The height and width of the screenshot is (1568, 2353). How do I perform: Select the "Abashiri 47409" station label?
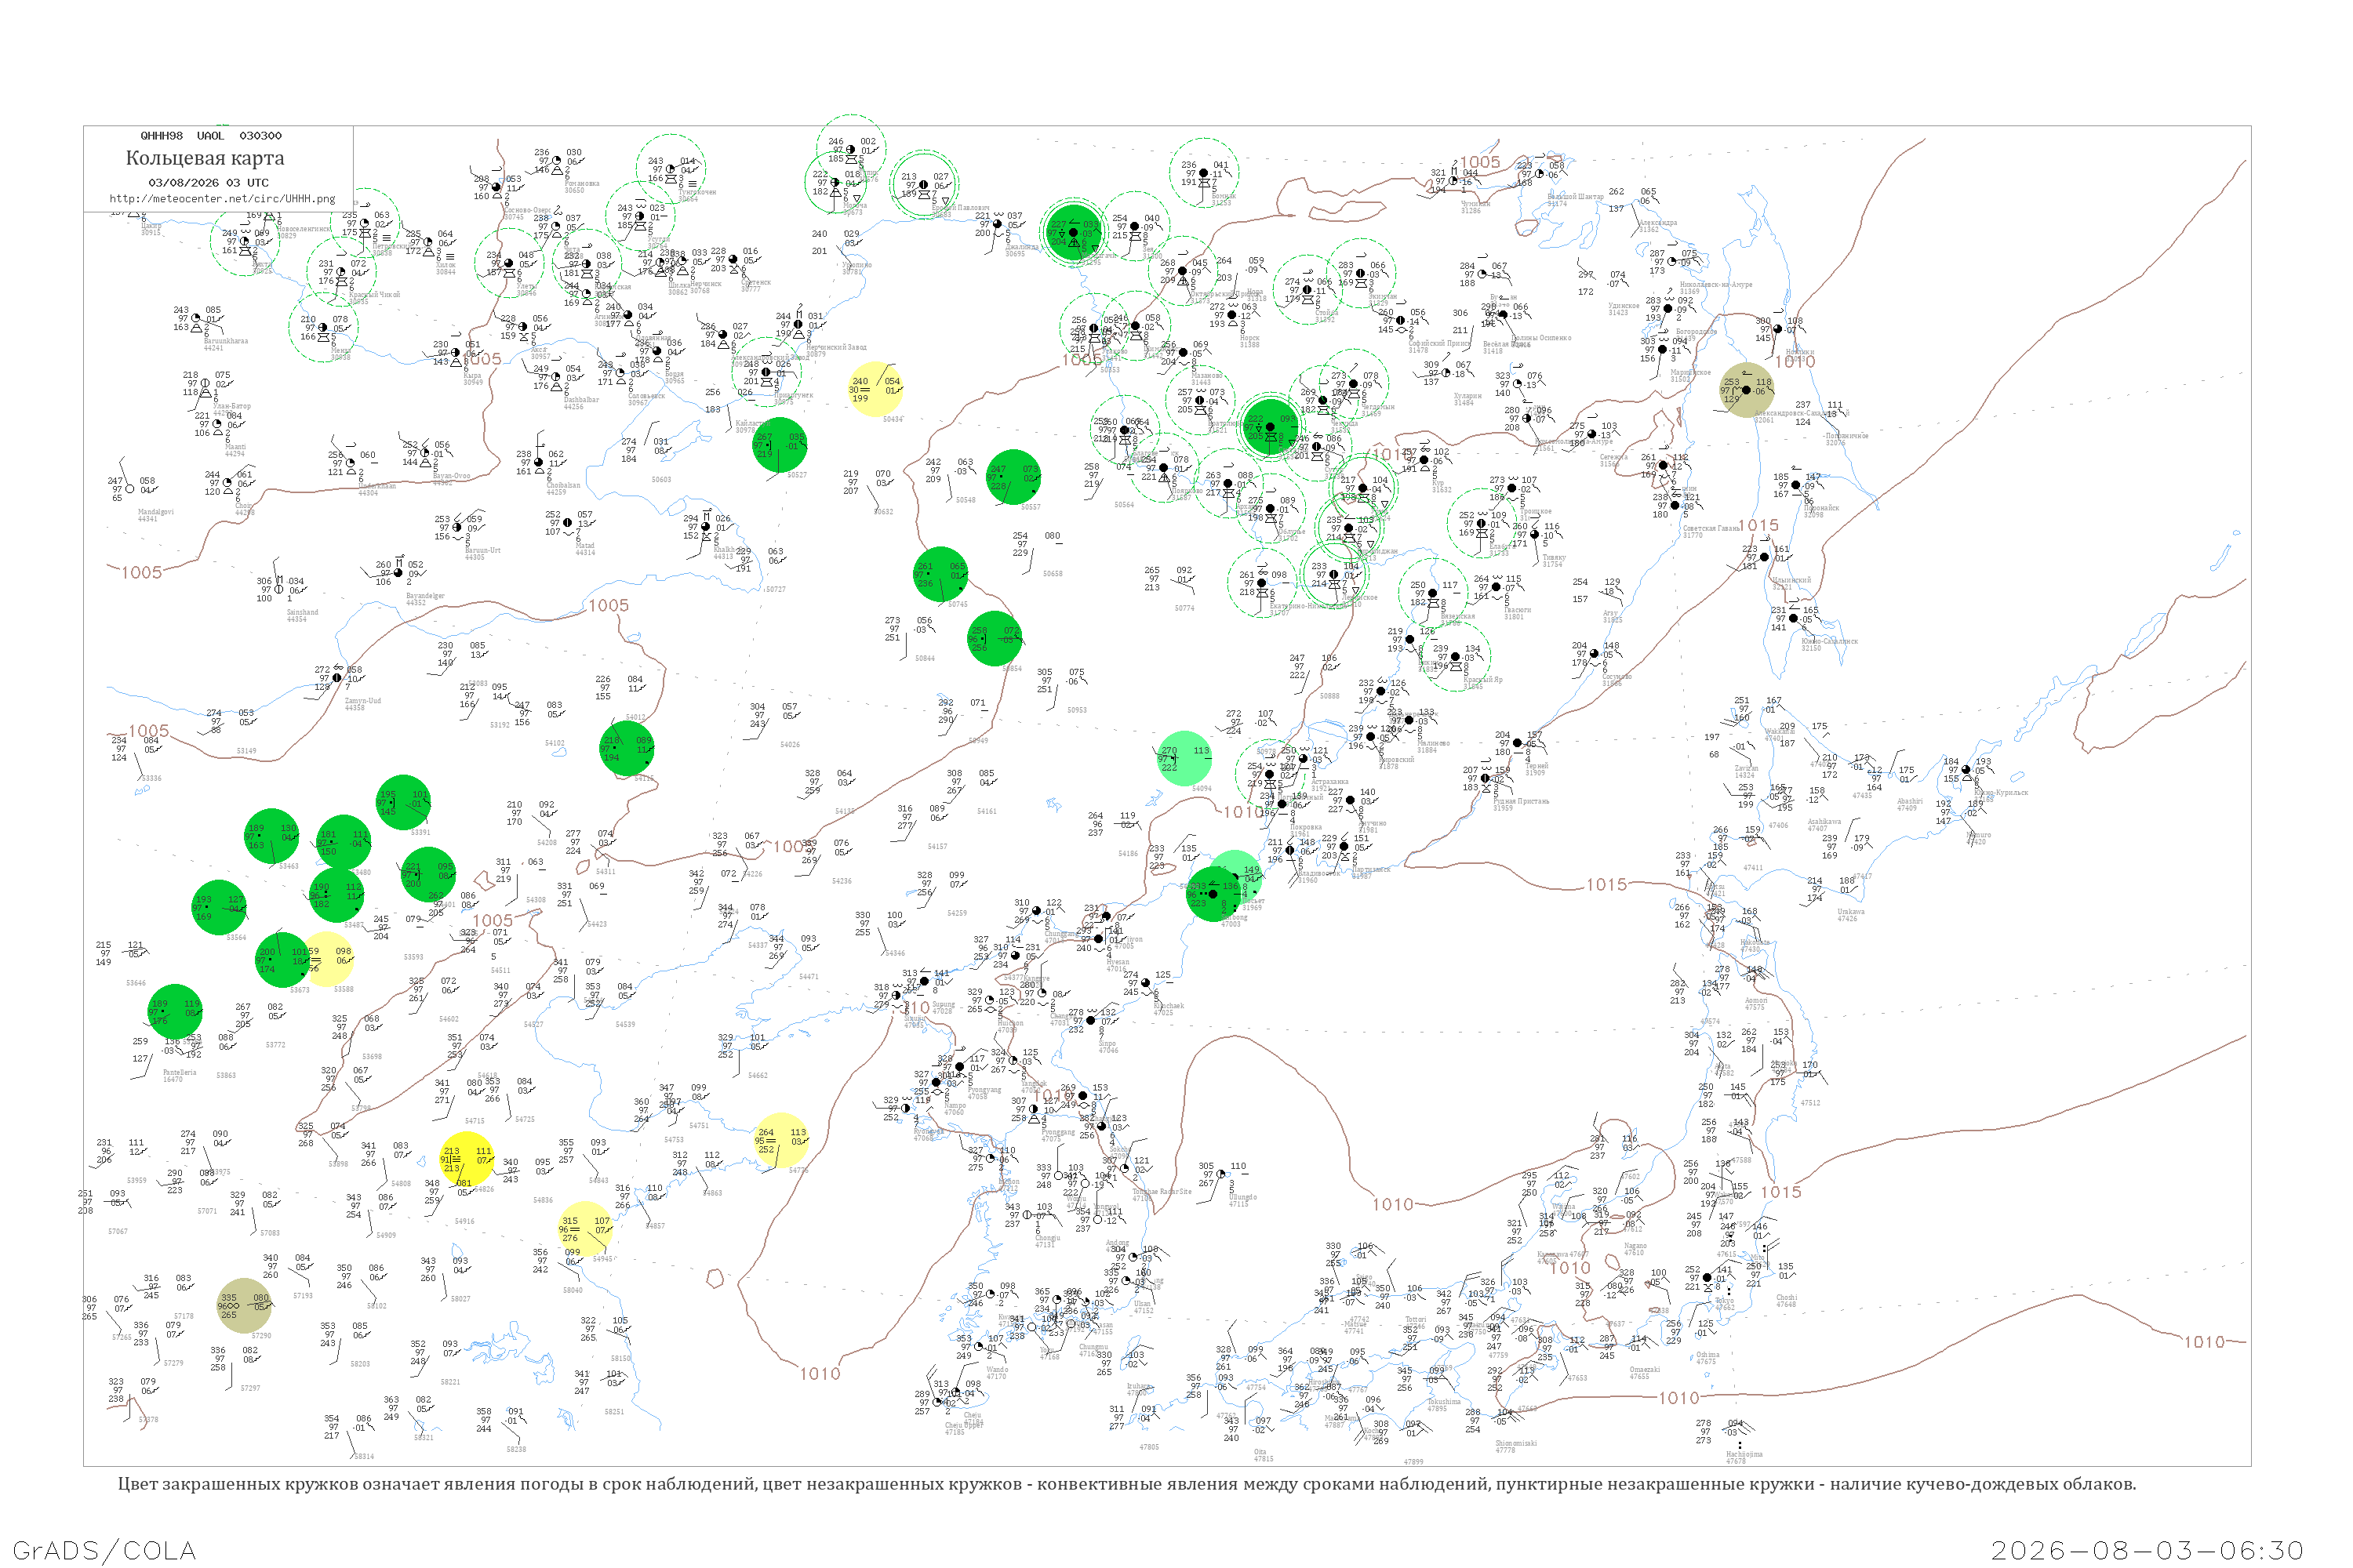1910,804
